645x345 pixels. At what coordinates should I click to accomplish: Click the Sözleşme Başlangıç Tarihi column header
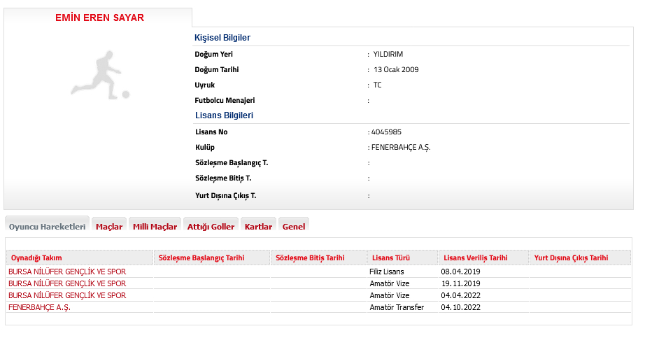coord(201,258)
